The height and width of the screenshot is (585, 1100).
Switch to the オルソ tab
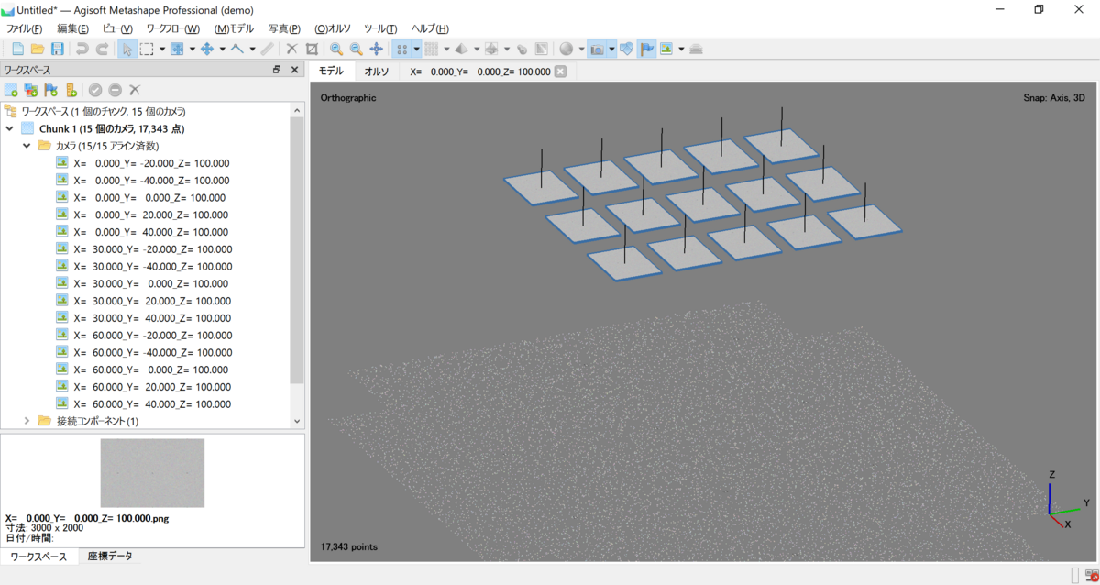pyautogui.click(x=377, y=72)
